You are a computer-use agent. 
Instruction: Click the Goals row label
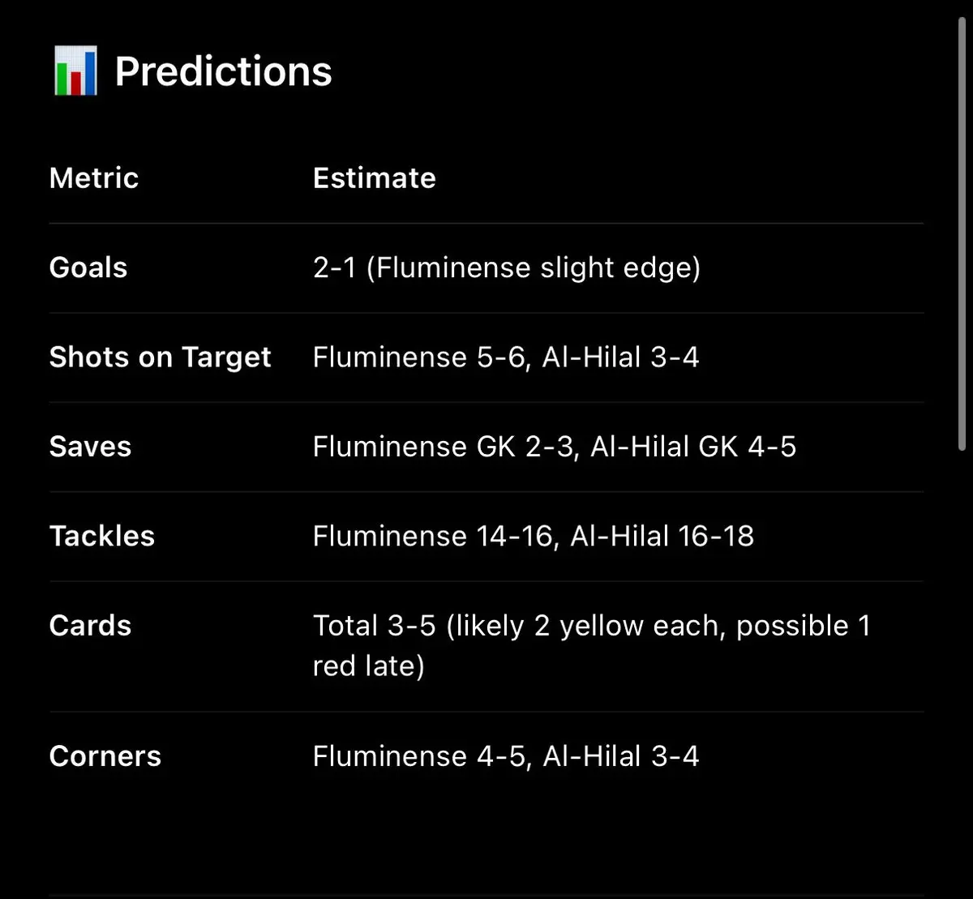coord(88,268)
